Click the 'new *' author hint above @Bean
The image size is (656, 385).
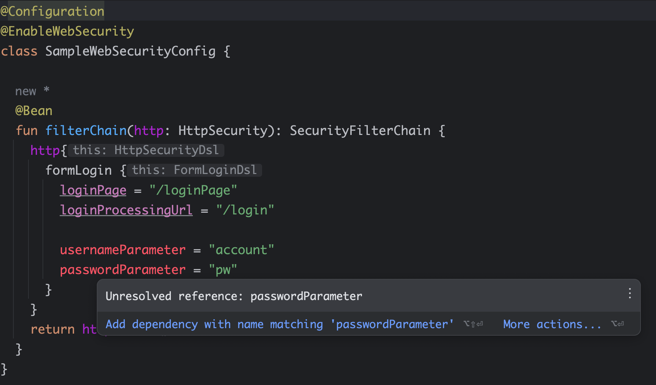(32, 91)
